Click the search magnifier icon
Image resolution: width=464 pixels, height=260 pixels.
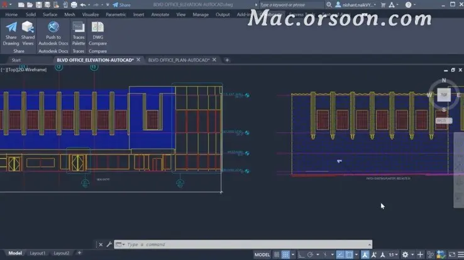329,5
